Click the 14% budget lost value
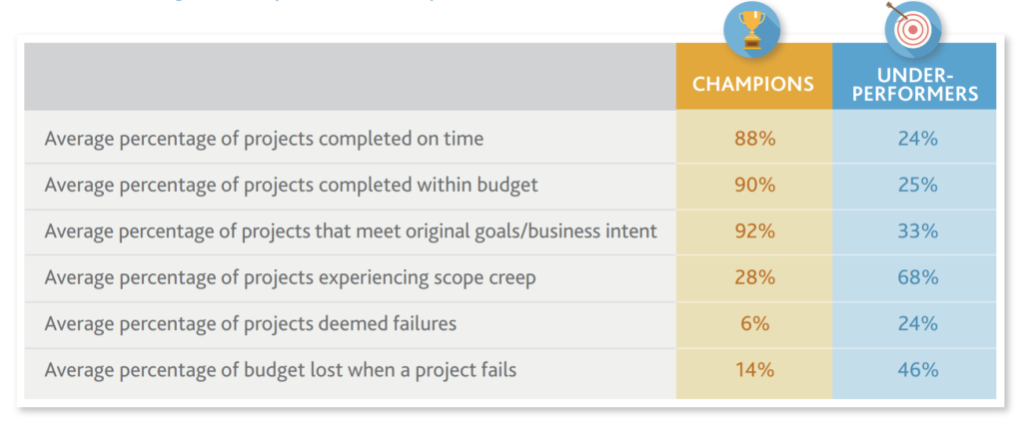The height and width of the screenshot is (424, 1023). [754, 370]
